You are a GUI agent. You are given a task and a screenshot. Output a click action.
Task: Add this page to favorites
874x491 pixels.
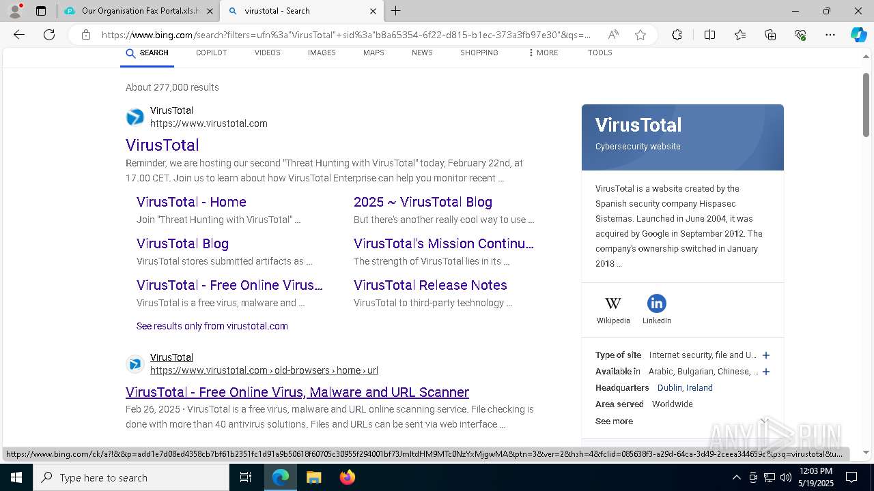click(640, 35)
